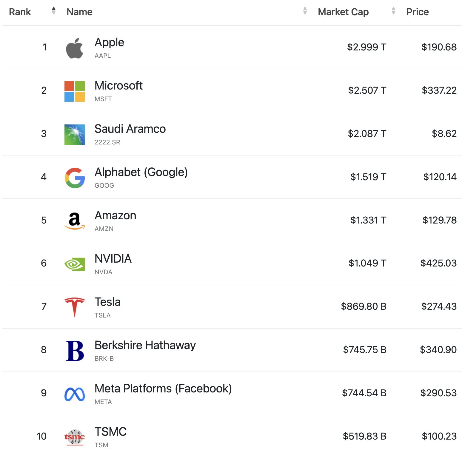Select the $744.54 B market cap value
Image resolution: width=462 pixels, height=453 pixels.
click(x=364, y=393)
